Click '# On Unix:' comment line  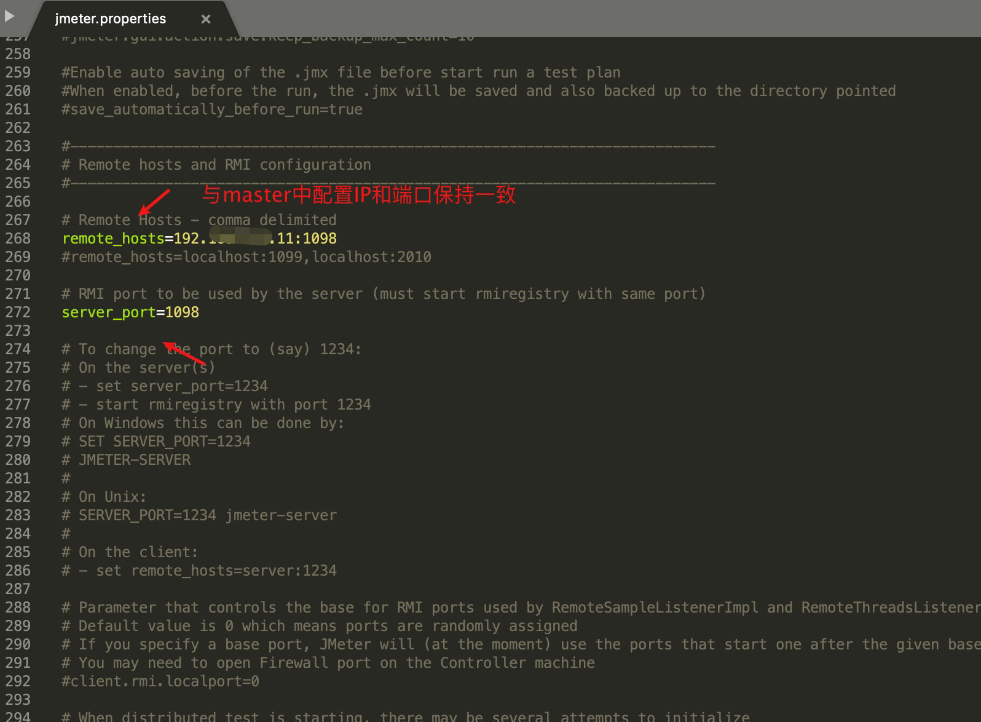click(x=104, y=497)
